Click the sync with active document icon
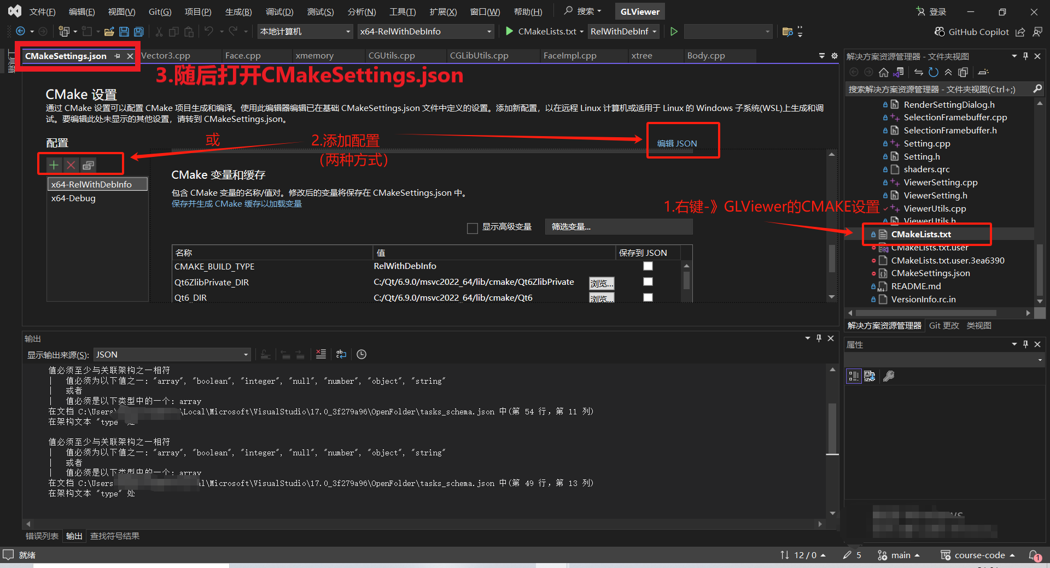1050x568 pixels. tap(919, 72)
